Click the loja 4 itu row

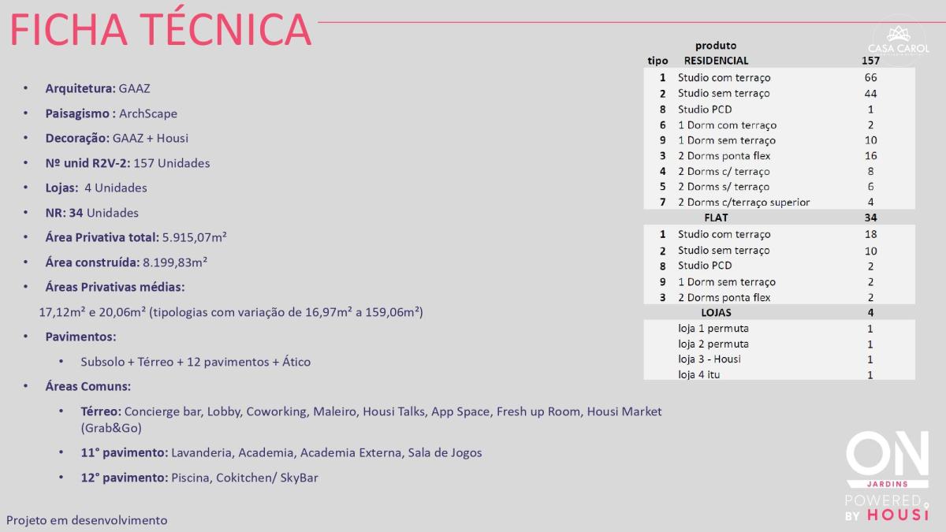pos(779,374)
